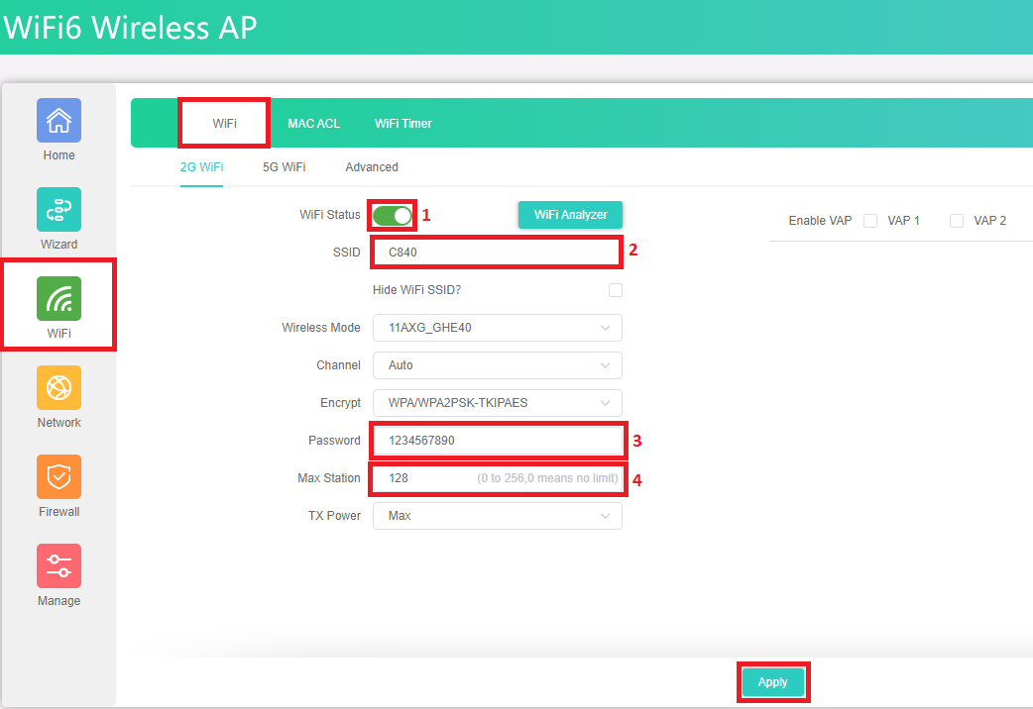Toggle the WiFi Status switch
The image size is (1033, 709).
coord(393,216)
